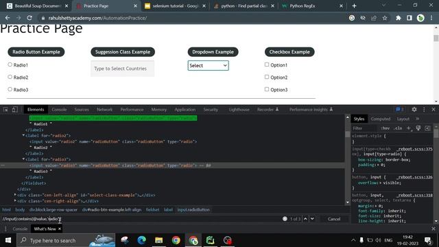This screenshot has width=439, height=247.
Task: Open the DevTools Console panel tab
Action: [59, 110]
